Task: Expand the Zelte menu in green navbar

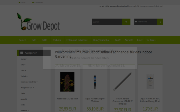Action: 45,40
